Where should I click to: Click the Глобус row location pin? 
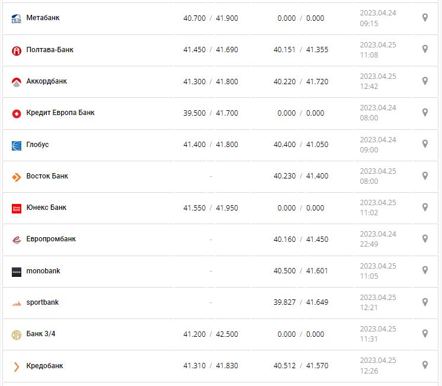[425, 144]
